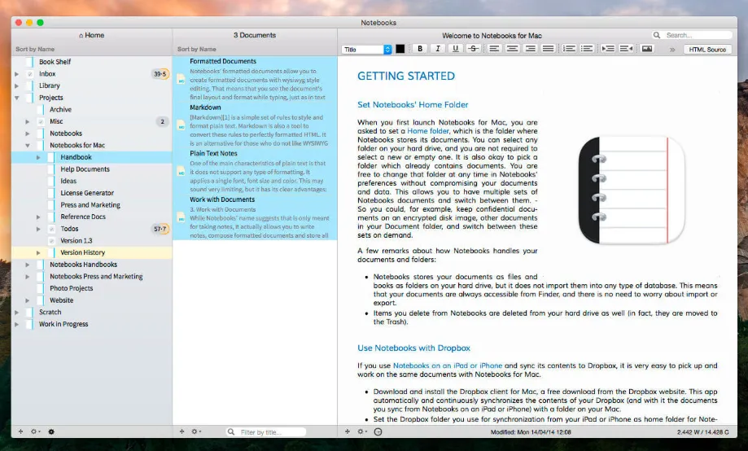Collapse the Projects book
748x451 pixels.
(x=17, y=98)
